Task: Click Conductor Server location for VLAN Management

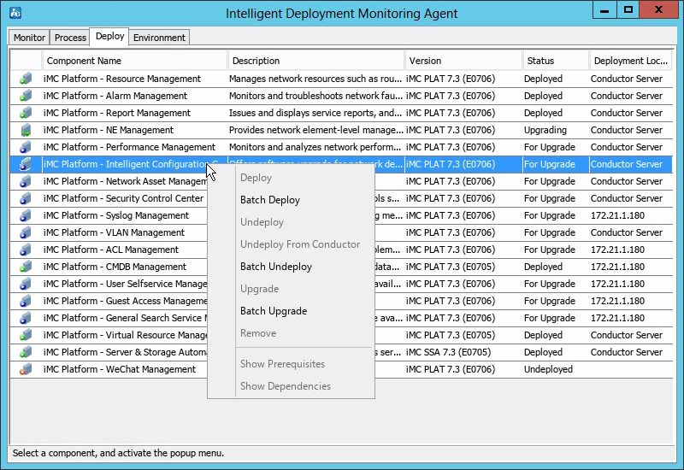Action: (x=627, y=232)
